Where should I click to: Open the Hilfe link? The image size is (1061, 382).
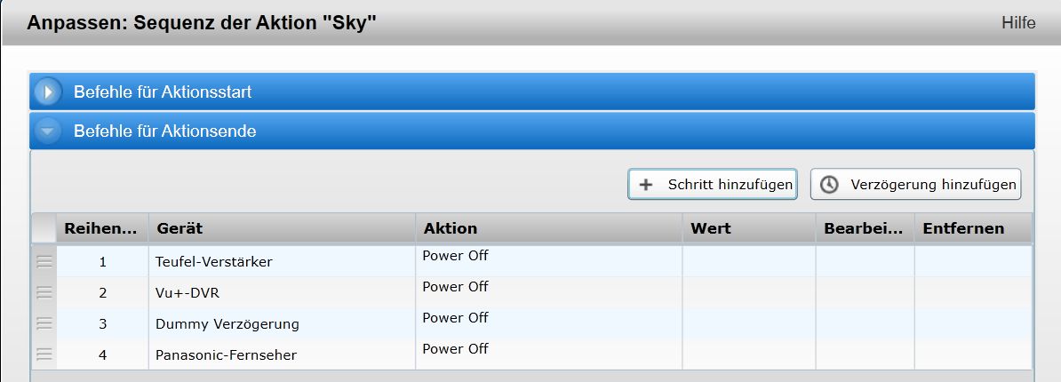pos(1018,23)
